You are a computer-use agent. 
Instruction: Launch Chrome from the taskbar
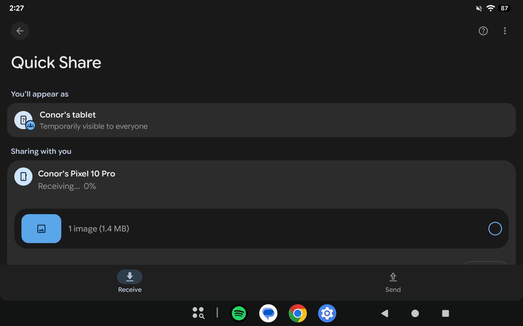(x=298, y=313)
